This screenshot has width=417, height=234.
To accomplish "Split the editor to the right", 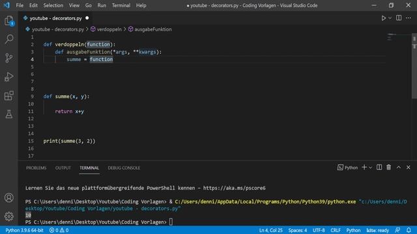I will pyautogui.click(x=399, y=18).
